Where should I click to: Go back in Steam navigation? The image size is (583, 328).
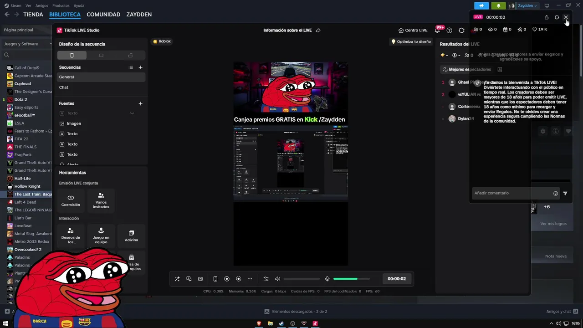[x=7, y=15]
